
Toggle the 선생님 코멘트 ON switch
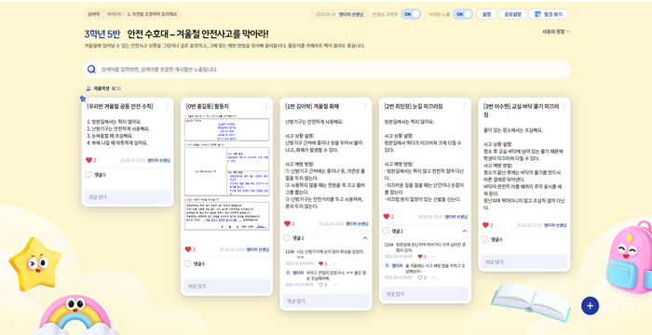tap(411, 14)
